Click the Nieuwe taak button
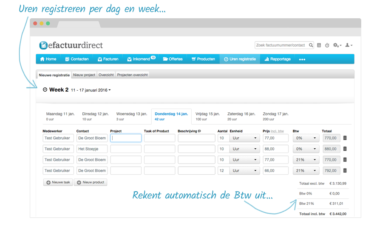Screen dimensions: 391x231 pyautogui.click(x=58, y=183)
